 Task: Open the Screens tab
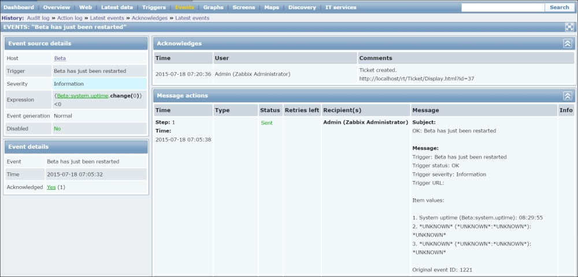pos(243,8)
